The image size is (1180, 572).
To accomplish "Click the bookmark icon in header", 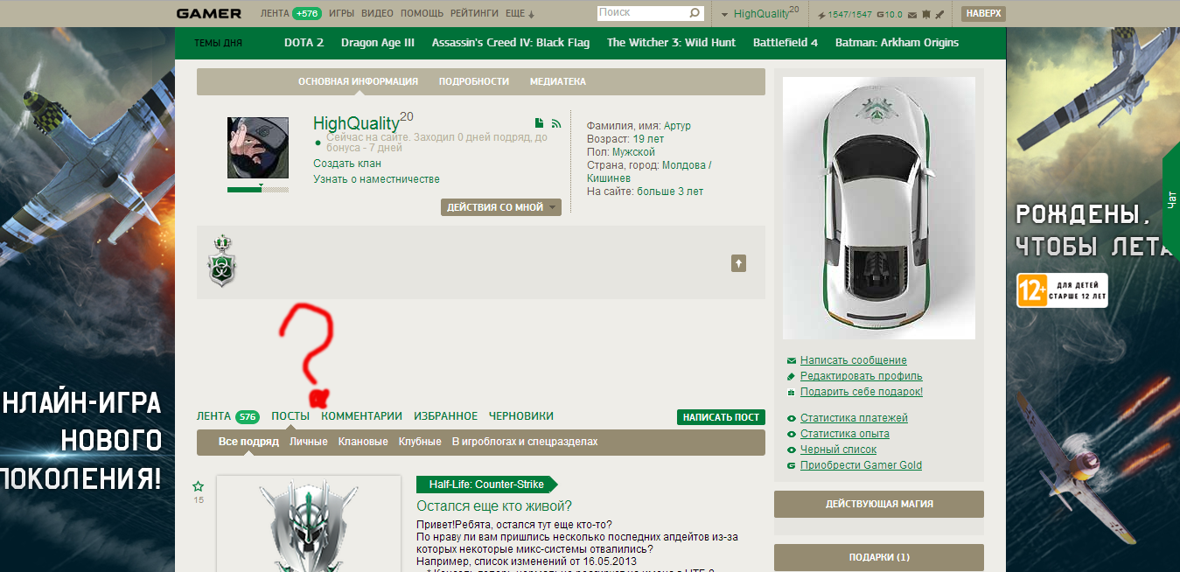I will pos(926,14).
